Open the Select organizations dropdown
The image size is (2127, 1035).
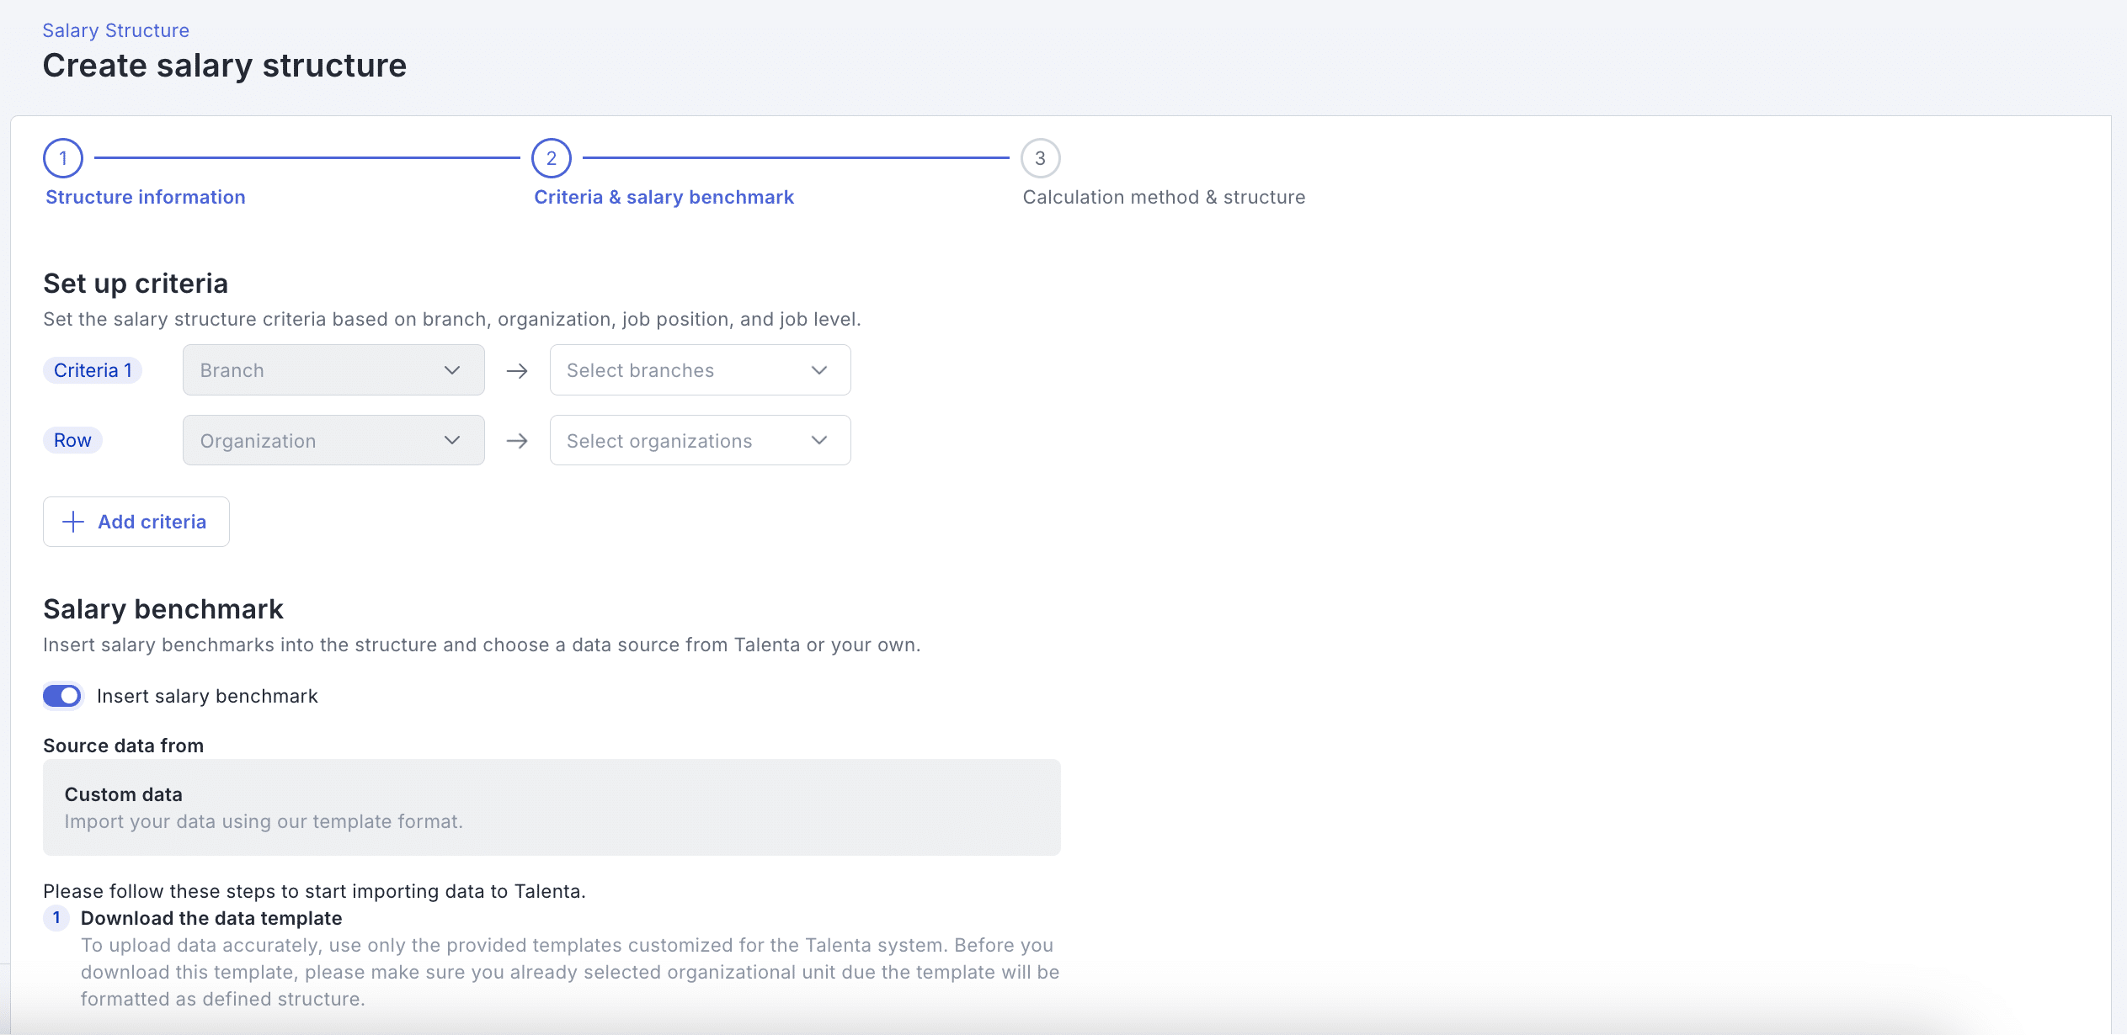point(699,441)
